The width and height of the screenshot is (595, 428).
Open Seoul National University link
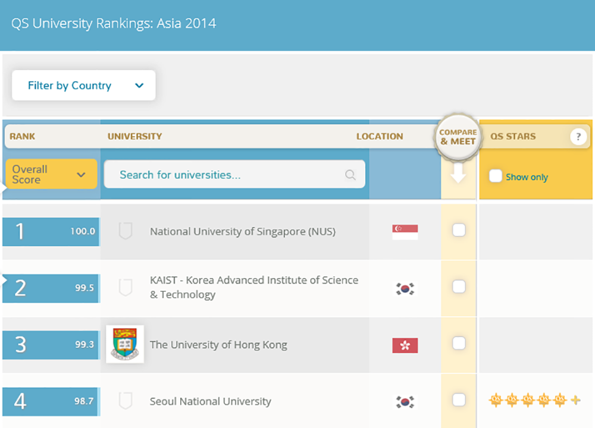click(x=211, y=401)
